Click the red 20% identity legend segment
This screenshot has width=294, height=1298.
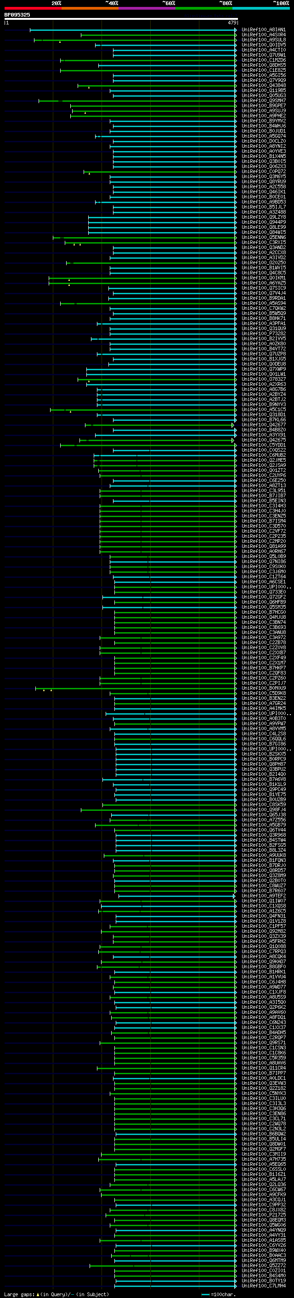tap(33, 8)
